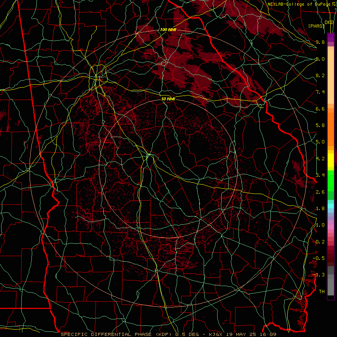Pick the yellow segment of the color bar
Viewport: 337px width, 337px height.
tap(331, 160)
